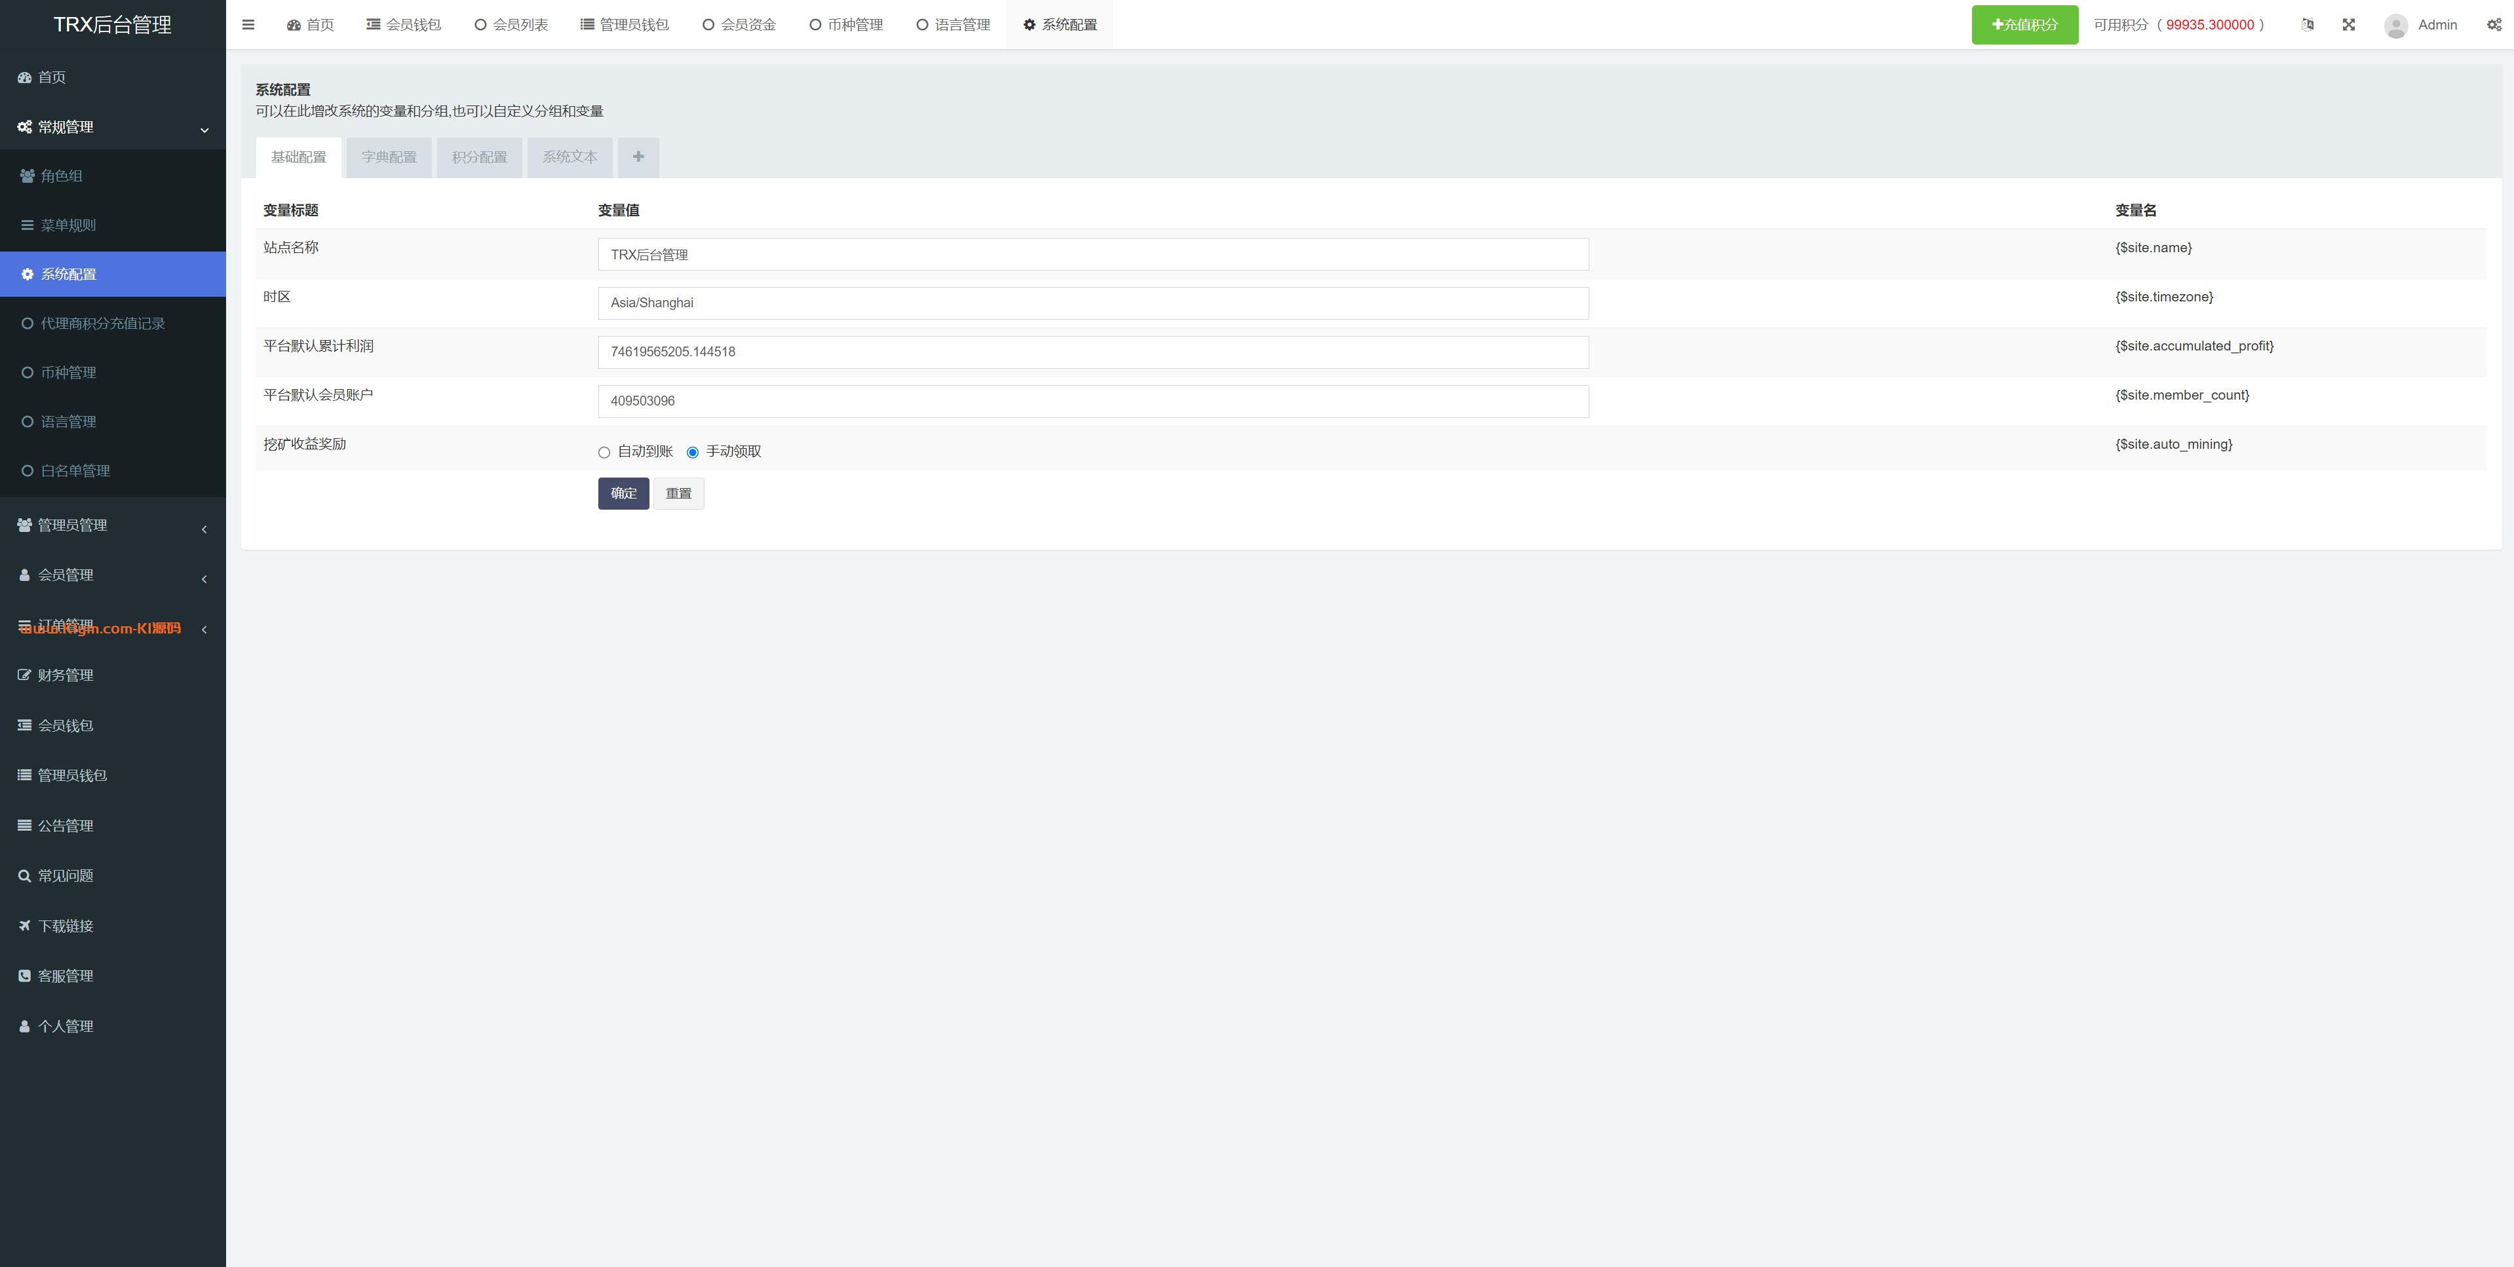The height and width of the screenshot is (1267, 2514).
Task: Click the green 充值积分 button
Action: [x=2024, y=24]
